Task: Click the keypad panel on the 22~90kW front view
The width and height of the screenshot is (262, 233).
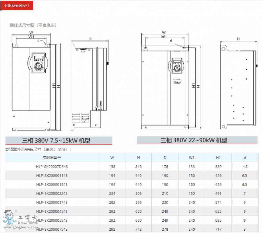Action: click(x=177, y=66)
